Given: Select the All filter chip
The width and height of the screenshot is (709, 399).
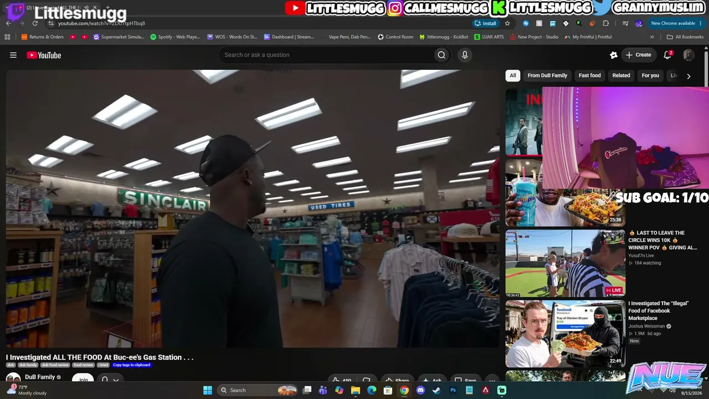Looking at the screenshot, I should [x=513, y=75].
